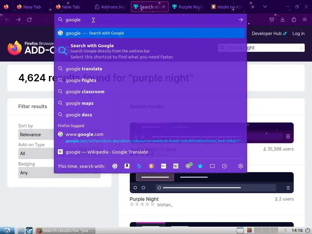Search history using the clock icon

225,166
